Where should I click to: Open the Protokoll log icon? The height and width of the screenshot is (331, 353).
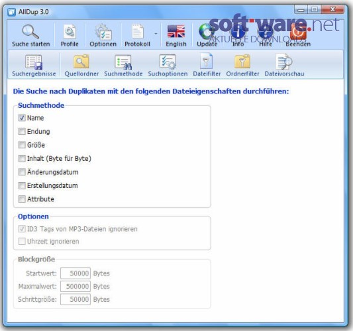137,32
